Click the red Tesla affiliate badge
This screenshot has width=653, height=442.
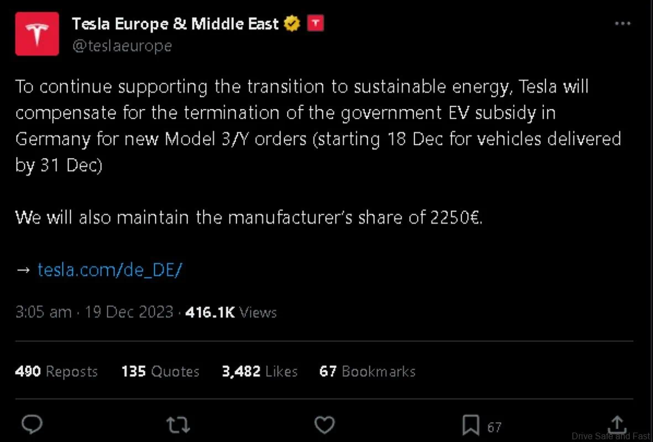pos(315,23)
